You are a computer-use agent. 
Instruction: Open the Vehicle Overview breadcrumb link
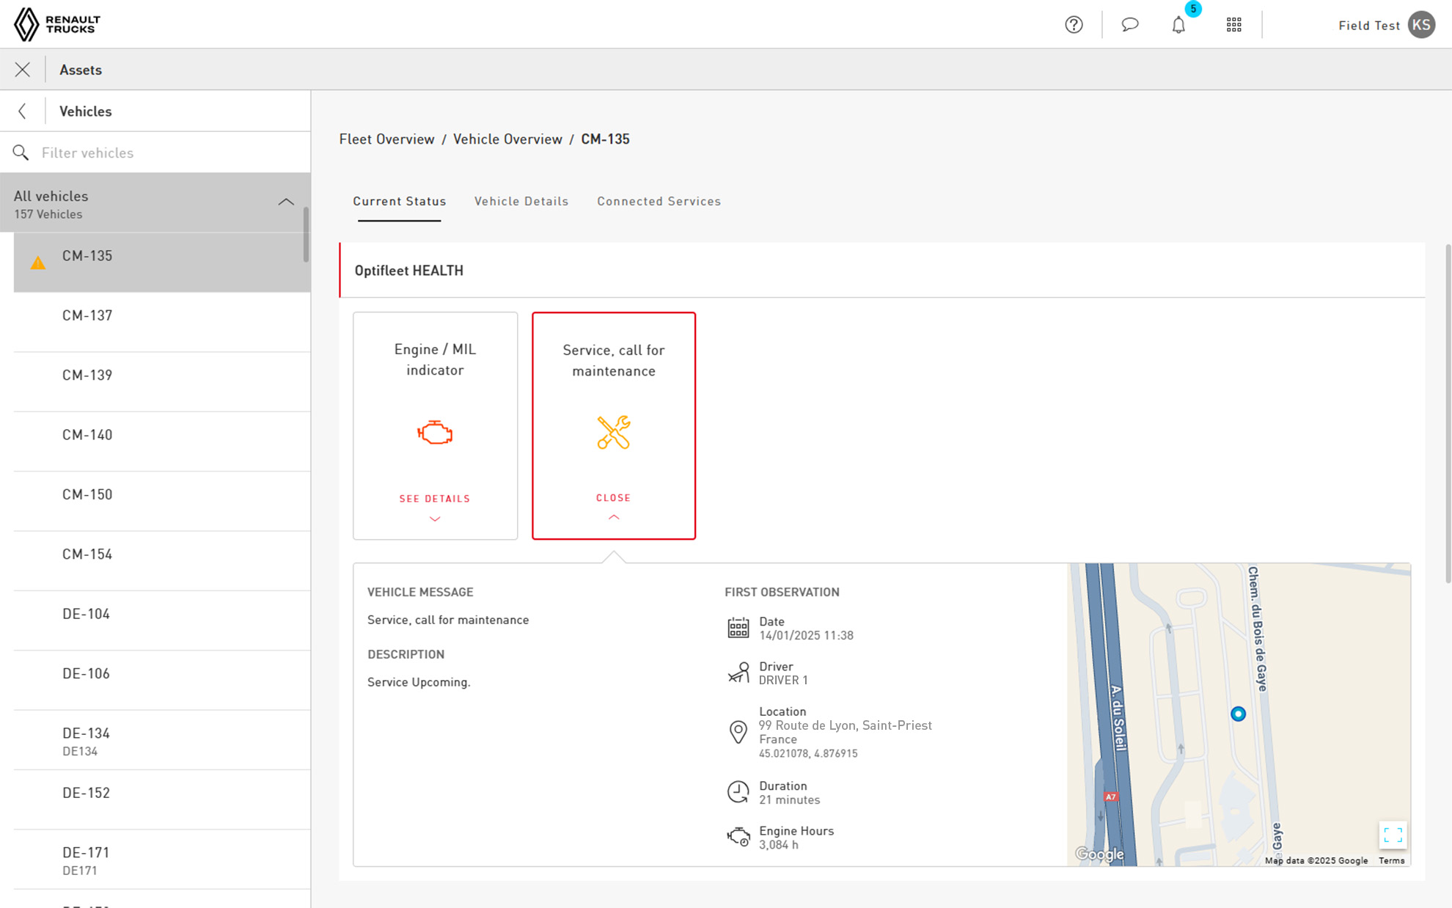(507, 139)
